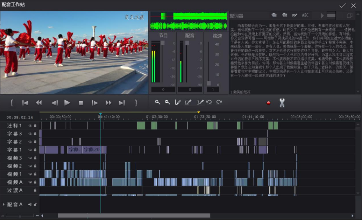Adjust the 滚速 scroll speed slider handle
This screenshot has width=362, height=220.
[209, 83]
